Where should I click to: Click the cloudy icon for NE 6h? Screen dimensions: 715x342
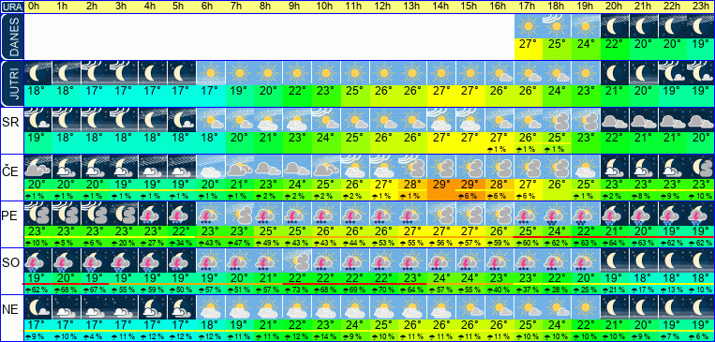click(211, 307)
